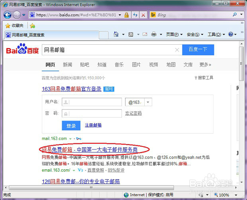Stop loading with the red X icon
This screenshot has height=200, width=247.
click(143, 15)
